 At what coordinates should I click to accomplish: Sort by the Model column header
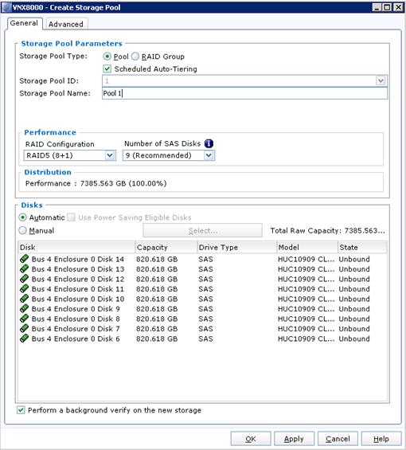[x=307, y=247]
